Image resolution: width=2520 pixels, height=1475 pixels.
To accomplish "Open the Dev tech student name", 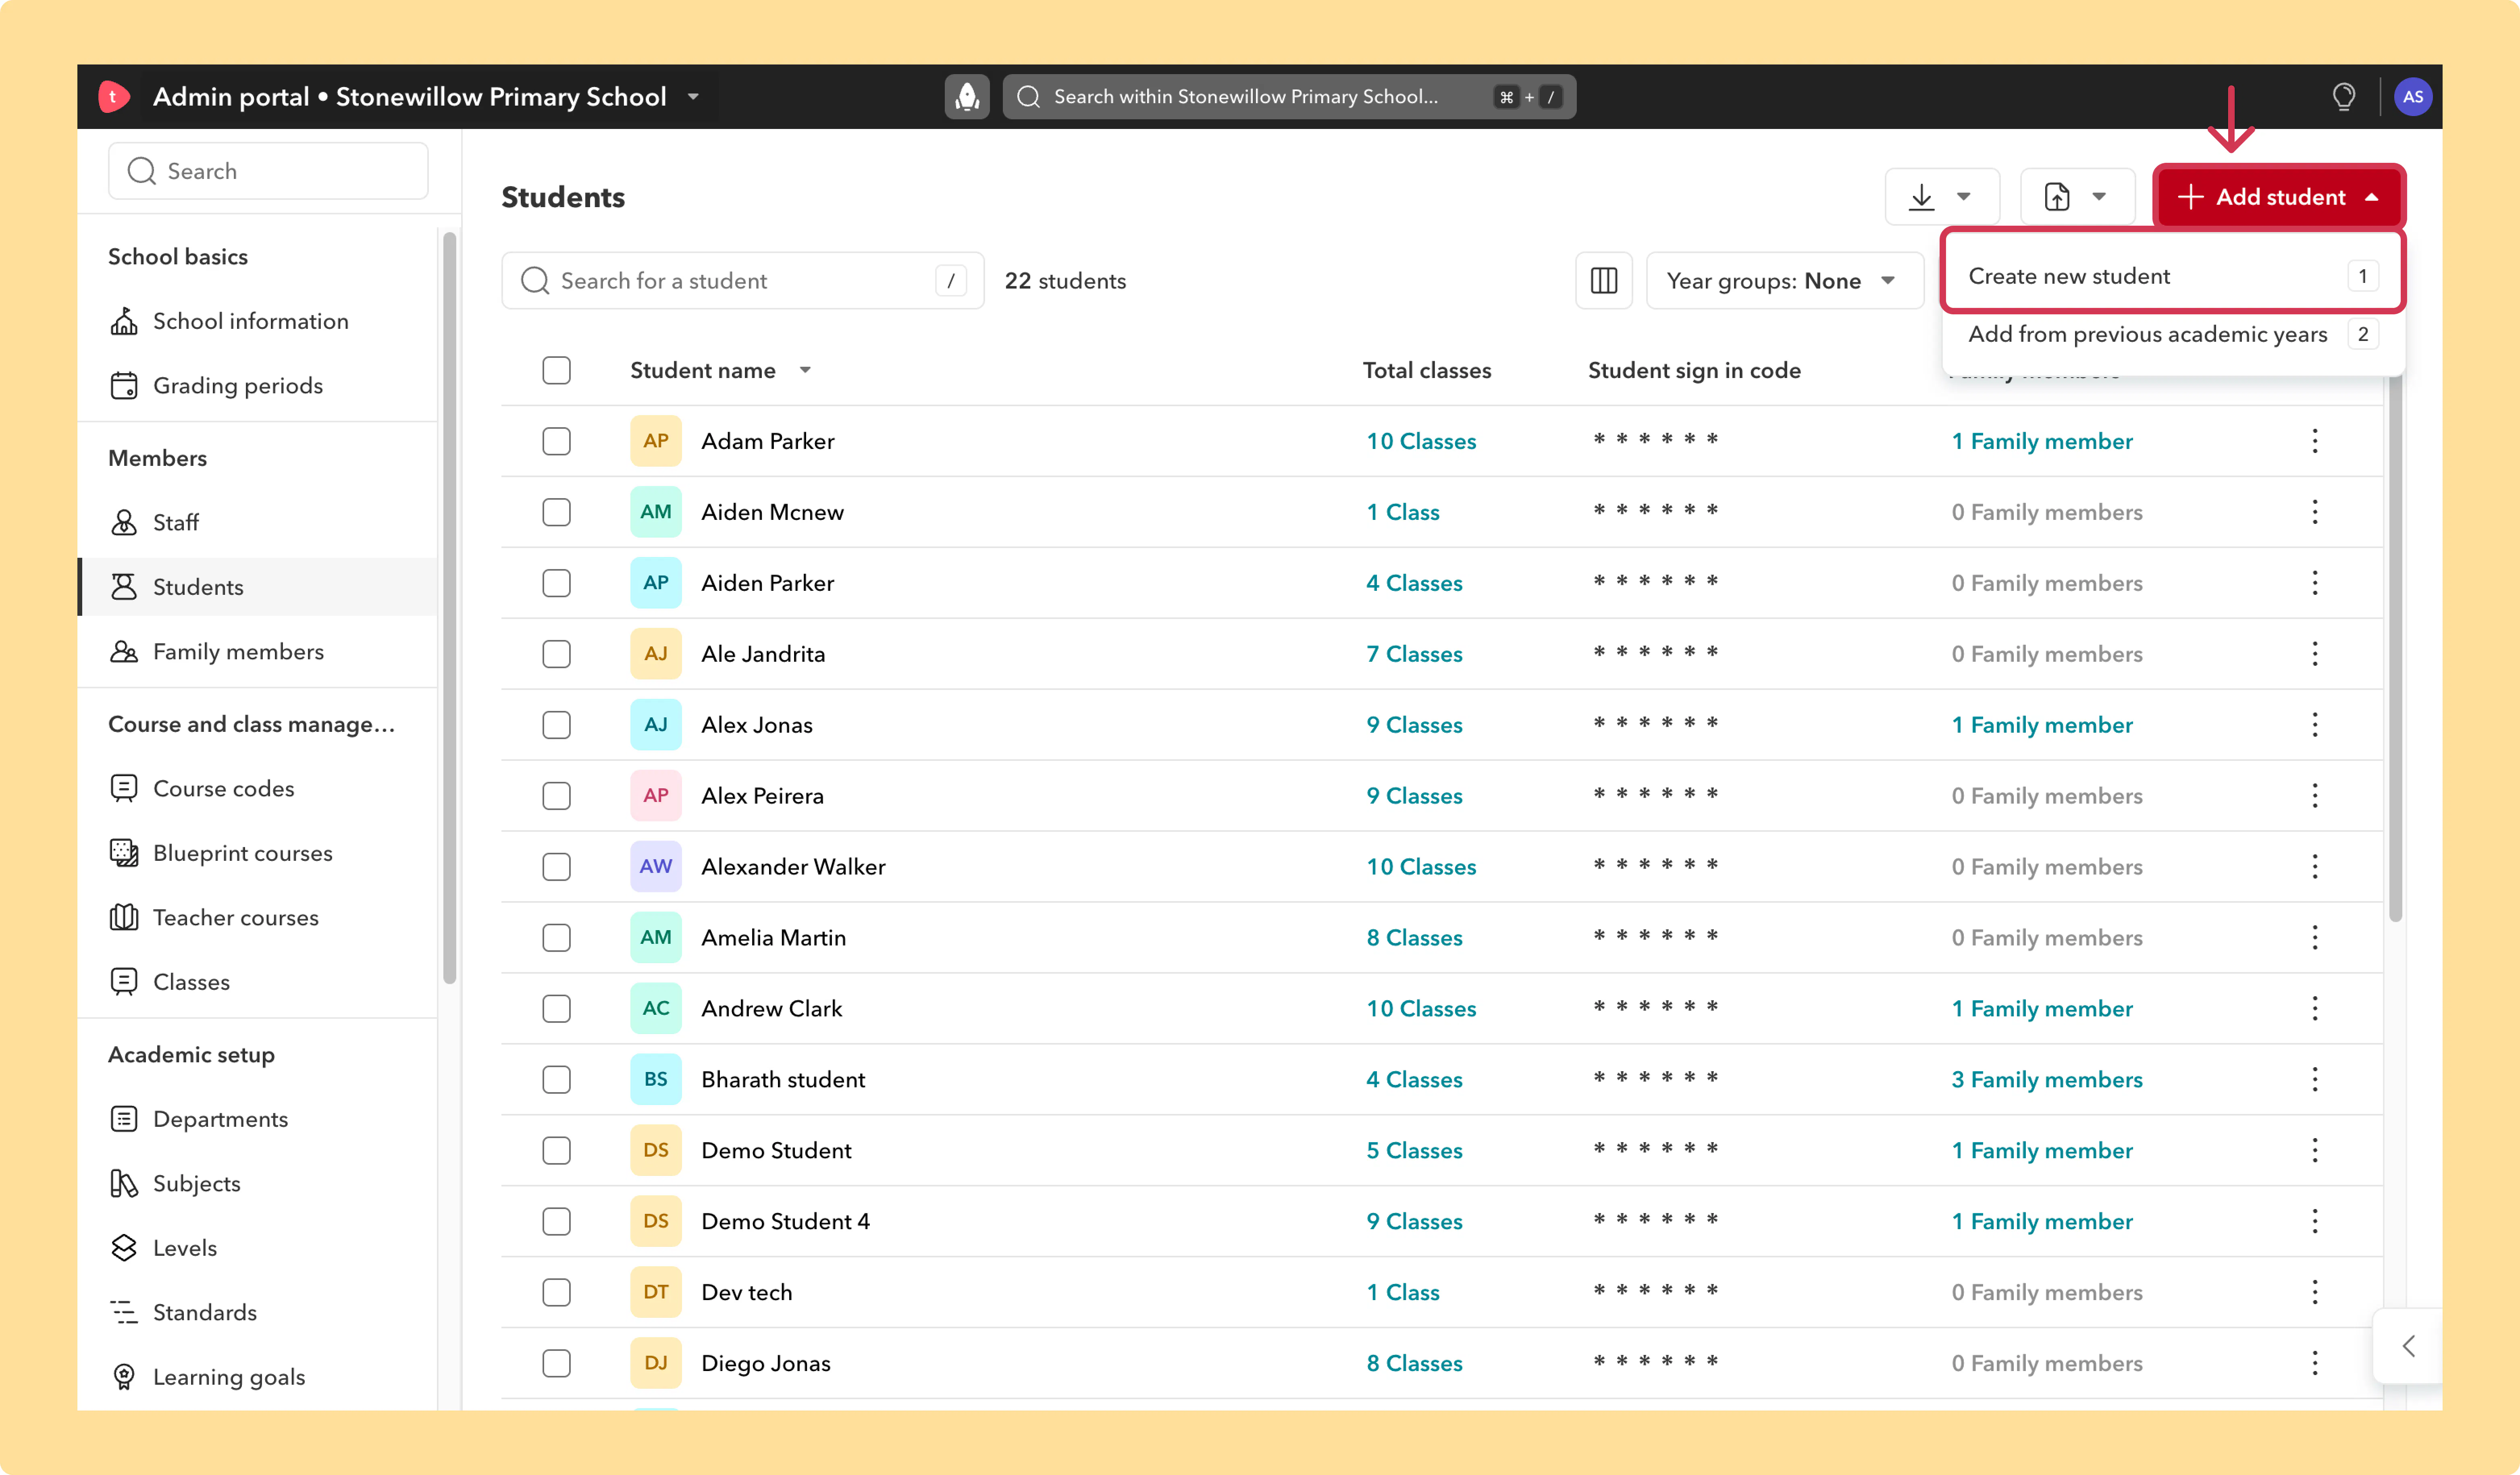I will point(746,1293).
